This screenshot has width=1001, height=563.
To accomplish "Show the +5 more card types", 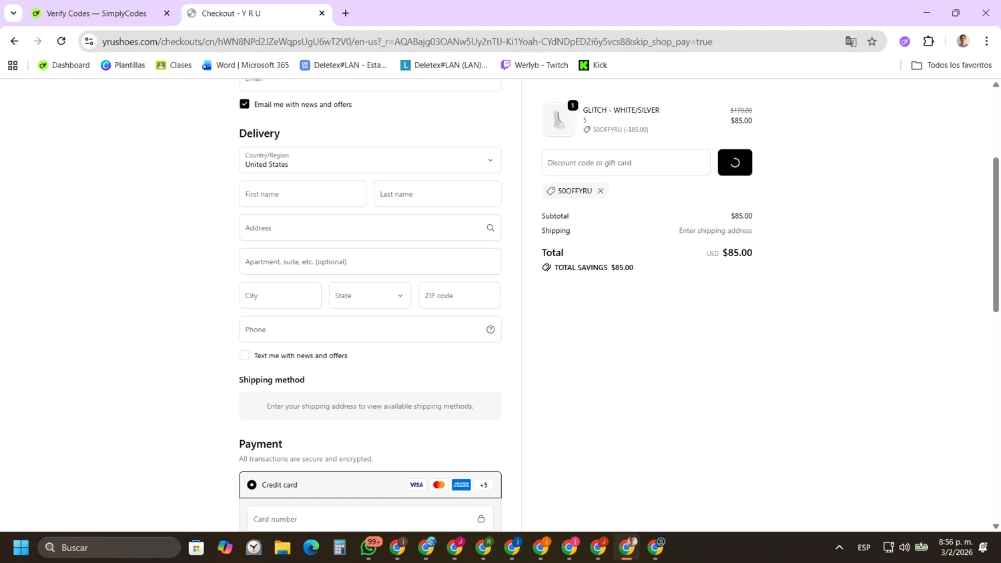I will (x=484, y=485).
